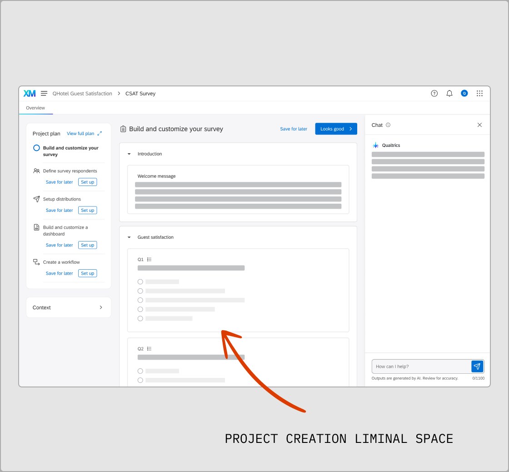Click the Q2 question text placeholder
This screenshot has width=509, height=472.
click(x=191, y=357)
